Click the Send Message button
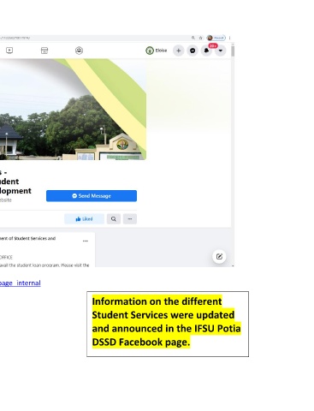The height and width of the screenshot is (411, 314). click(x=92, y=196)
